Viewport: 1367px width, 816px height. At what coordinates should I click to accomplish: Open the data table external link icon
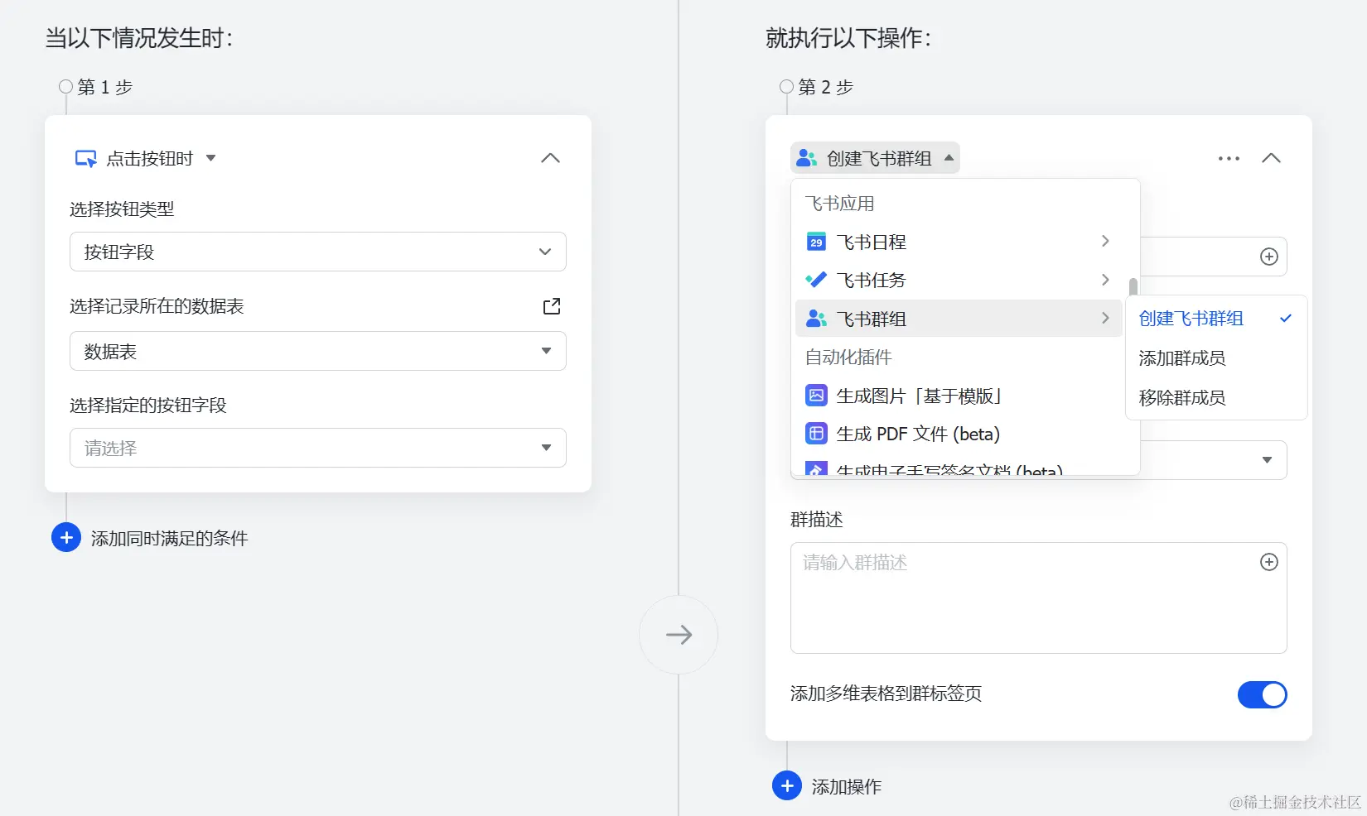pos(552,306)
